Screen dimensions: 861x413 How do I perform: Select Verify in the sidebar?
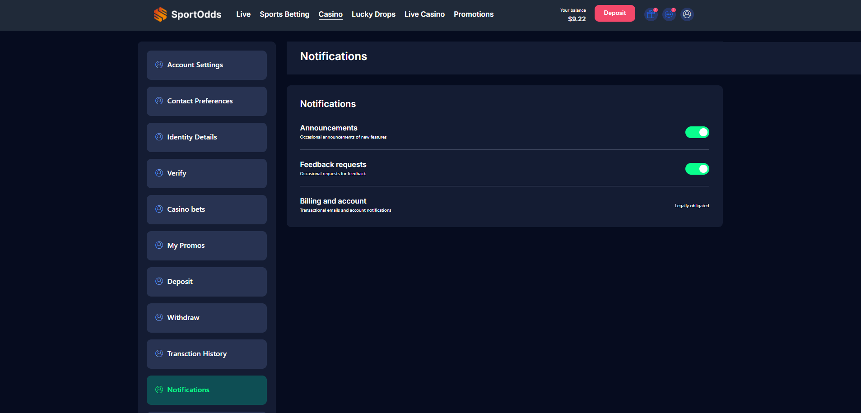point(207,173)
